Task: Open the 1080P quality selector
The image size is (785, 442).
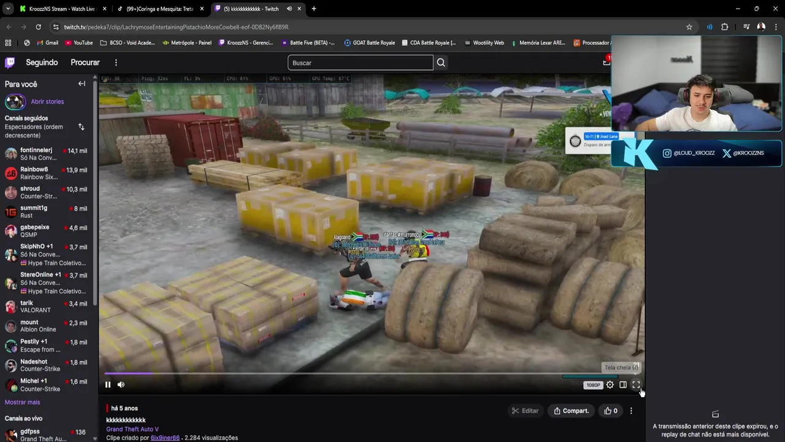Action: (x=593, y=385)
